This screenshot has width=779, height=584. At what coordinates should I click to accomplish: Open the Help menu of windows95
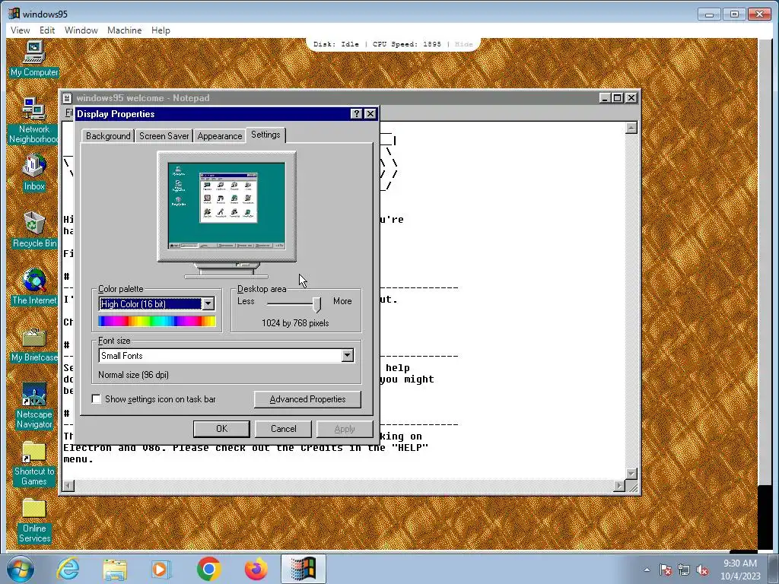161,30
